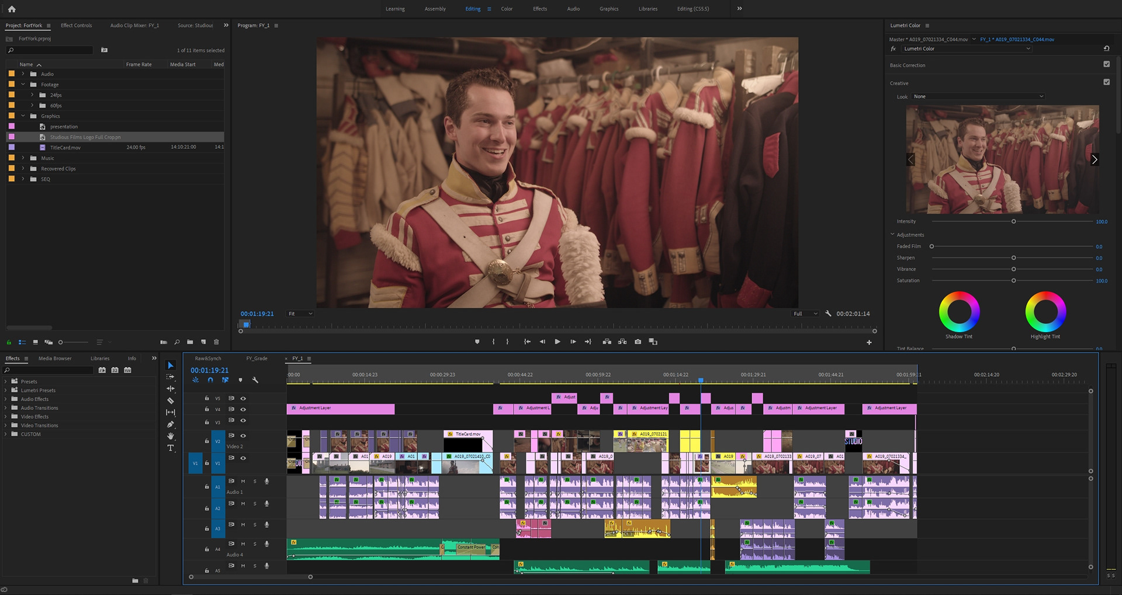Select the Hand tool

pos(171,436)
